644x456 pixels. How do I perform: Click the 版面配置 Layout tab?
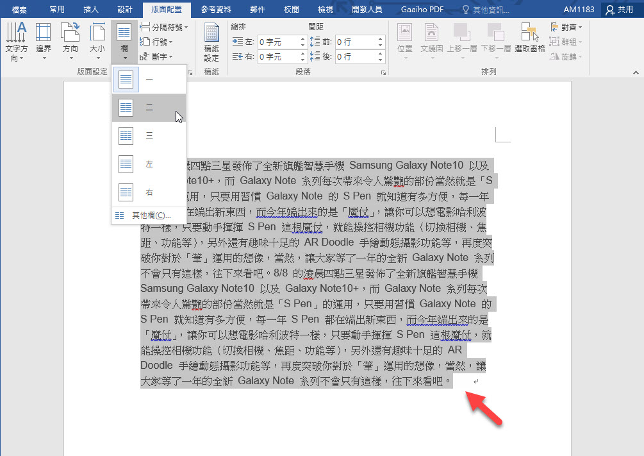point(167,10)
